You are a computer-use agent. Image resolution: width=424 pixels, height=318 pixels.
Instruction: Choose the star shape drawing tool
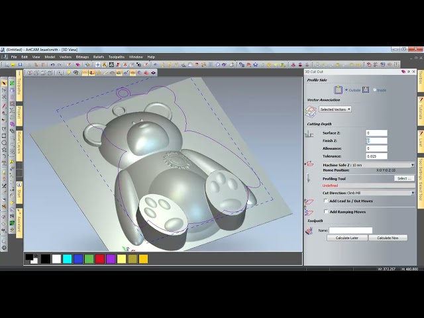4,150
